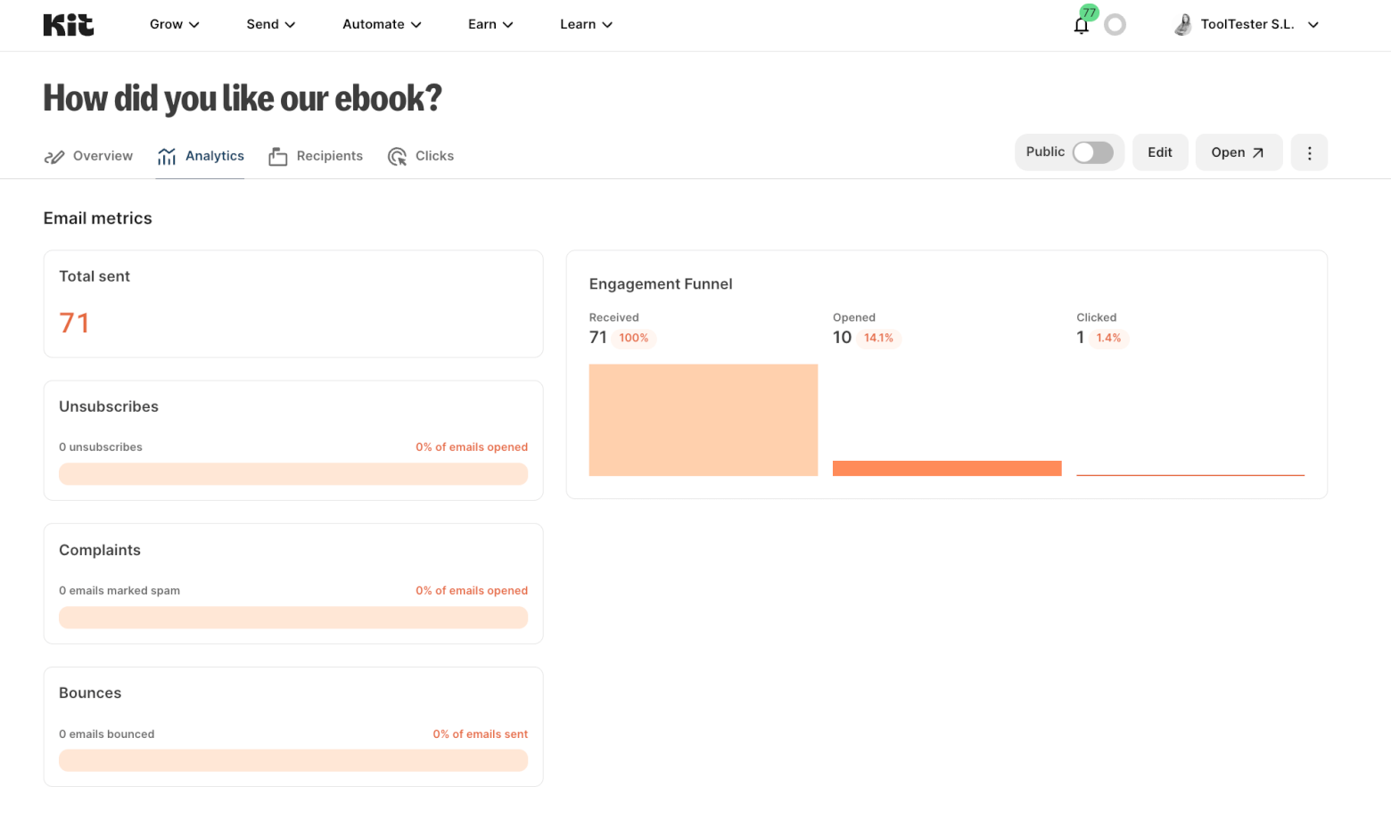
Task: Click the Total sent card title
Action: click(x=95, y=276)
